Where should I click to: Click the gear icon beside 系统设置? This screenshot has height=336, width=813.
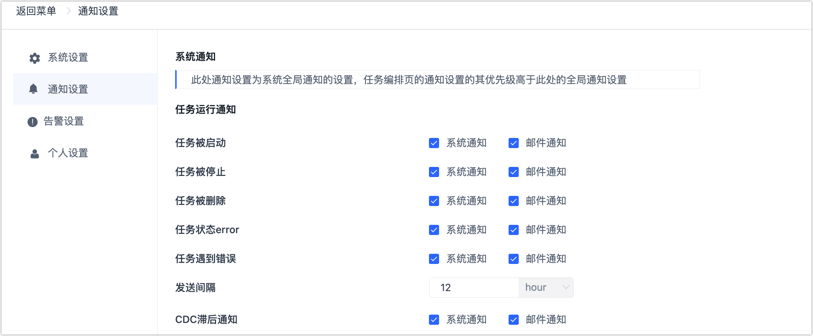click(34, 58)
